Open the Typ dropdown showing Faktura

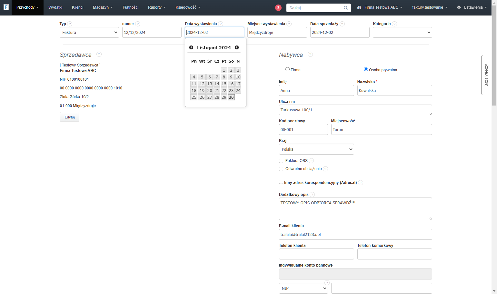coord(89,32)
